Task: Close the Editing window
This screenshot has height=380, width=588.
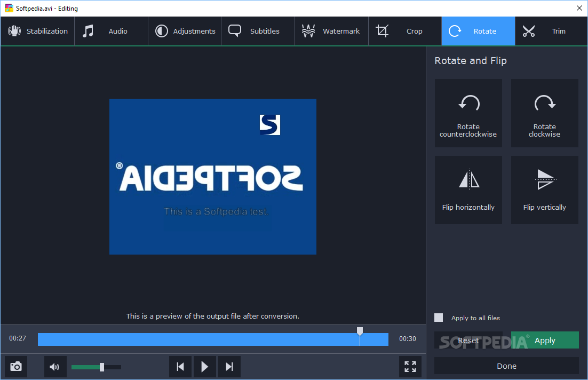Action: [x=579, y=8]
